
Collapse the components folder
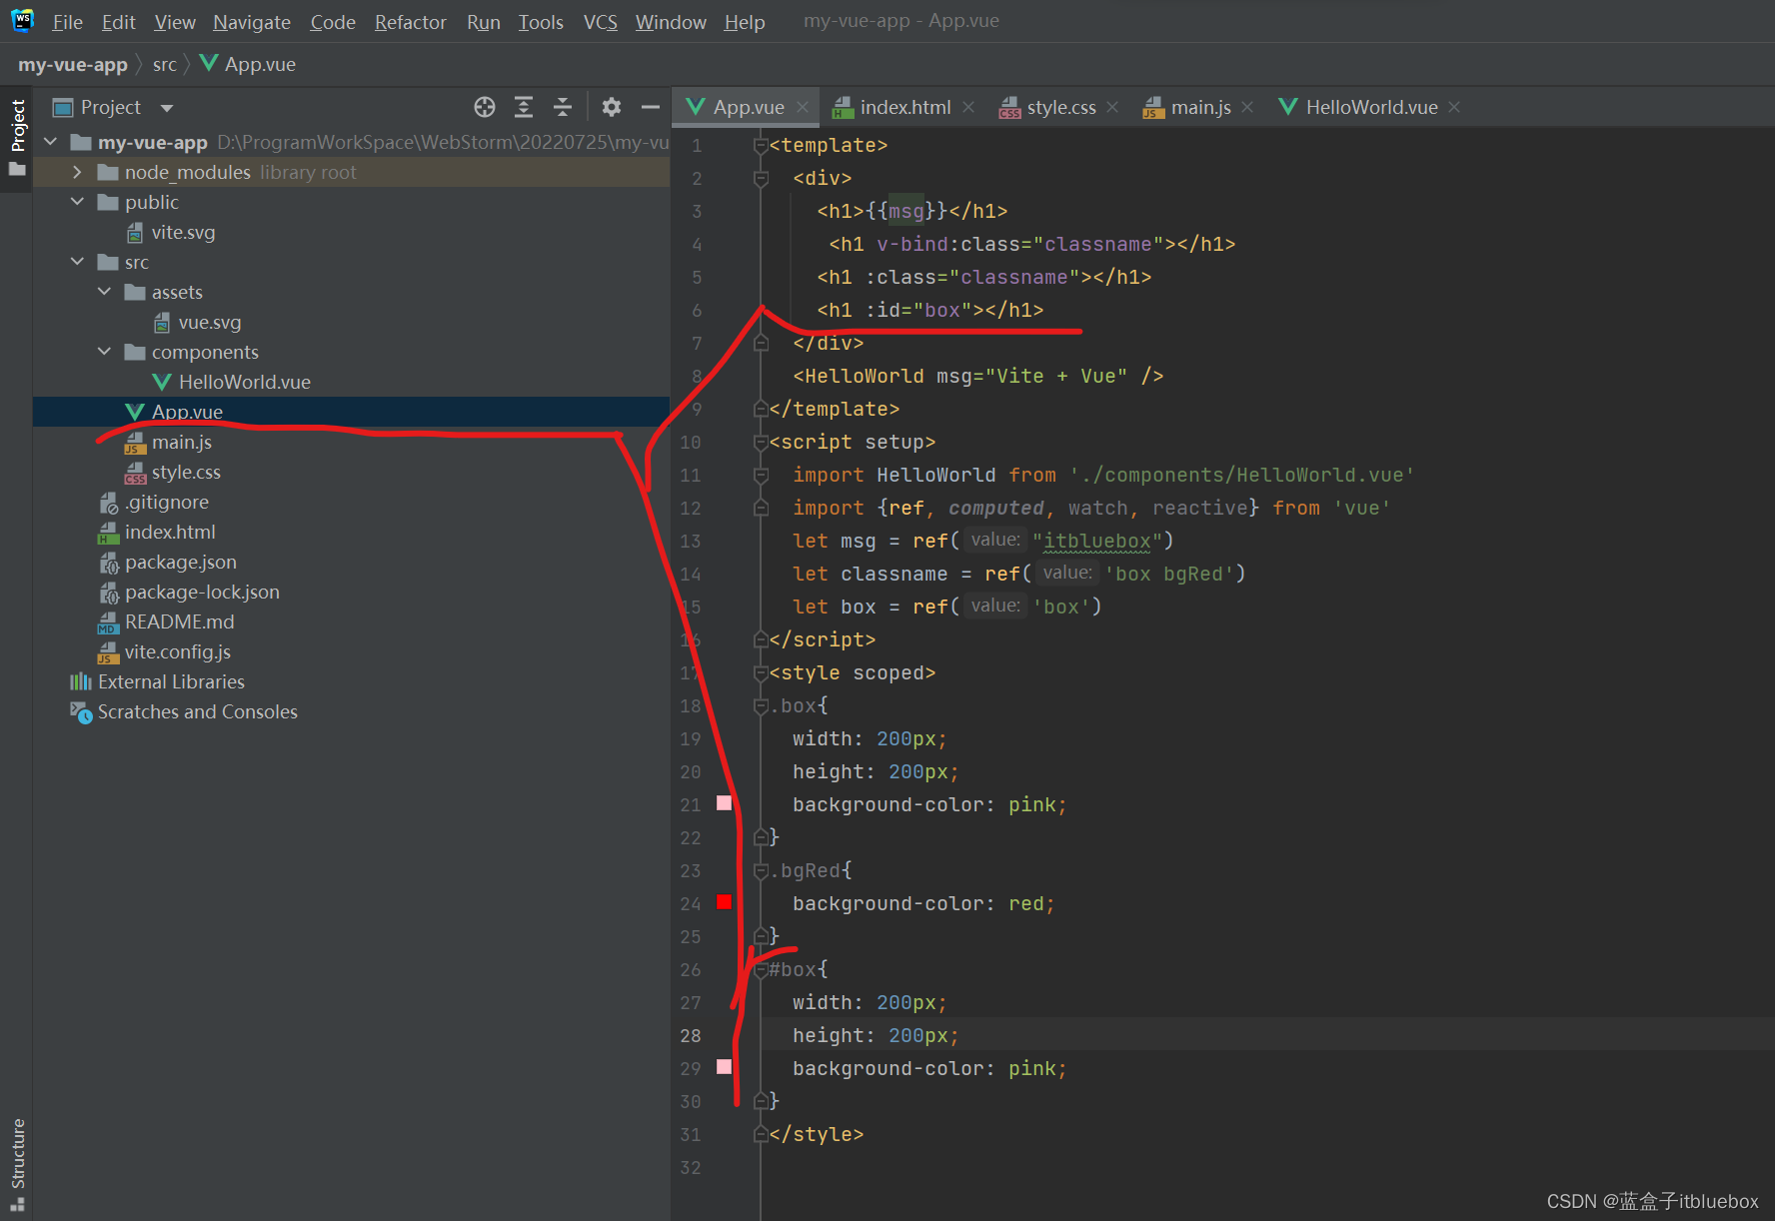click(x=104, y=352)
